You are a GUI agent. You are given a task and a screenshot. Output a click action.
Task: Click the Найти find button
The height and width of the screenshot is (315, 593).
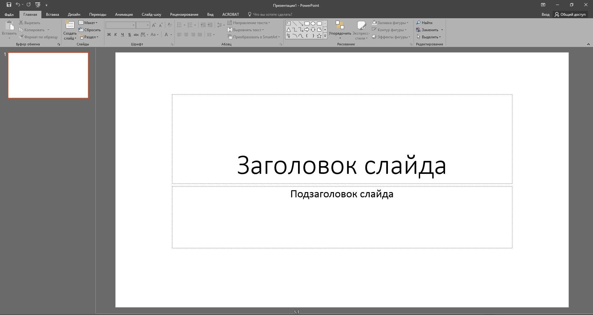[x=424, y=23]
